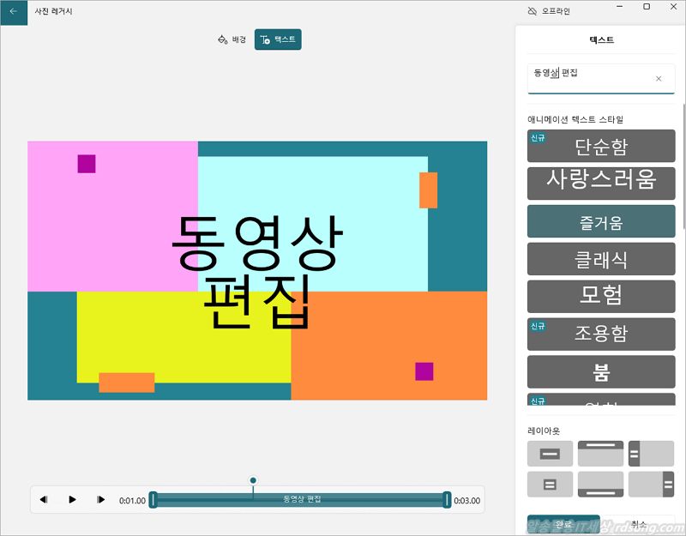Screen dimensions: 686x536
Task: Click the back arrow next to 사진 레거시
Action: (x=13, y=11)
